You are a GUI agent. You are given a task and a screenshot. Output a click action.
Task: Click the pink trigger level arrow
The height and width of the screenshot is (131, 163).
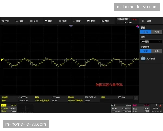click(137, 27)
